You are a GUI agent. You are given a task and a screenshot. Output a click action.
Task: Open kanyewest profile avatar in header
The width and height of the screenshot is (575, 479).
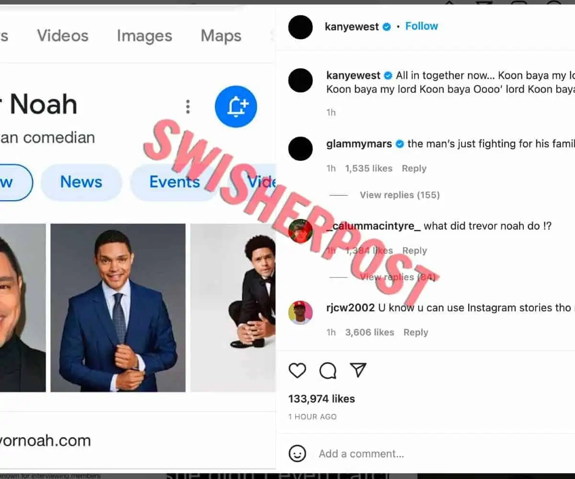click(300, 27)
